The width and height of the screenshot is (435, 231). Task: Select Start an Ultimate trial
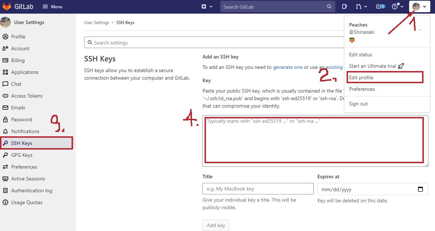376,66
